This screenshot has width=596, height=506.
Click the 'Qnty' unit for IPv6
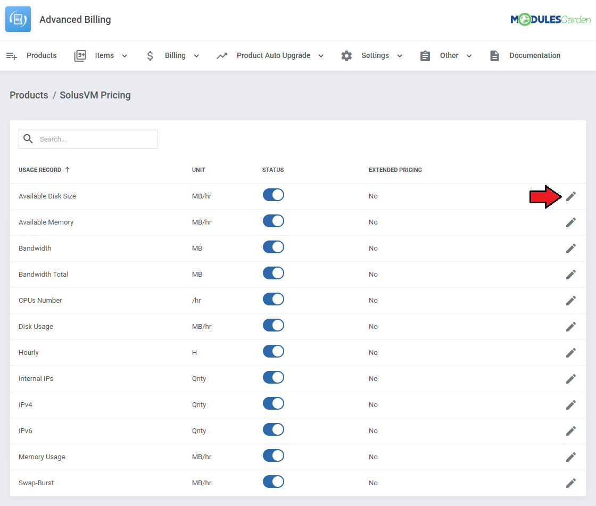tap(199, 431)
